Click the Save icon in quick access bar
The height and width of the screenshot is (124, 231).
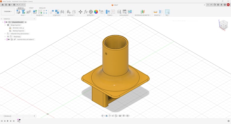pos(14,5)
